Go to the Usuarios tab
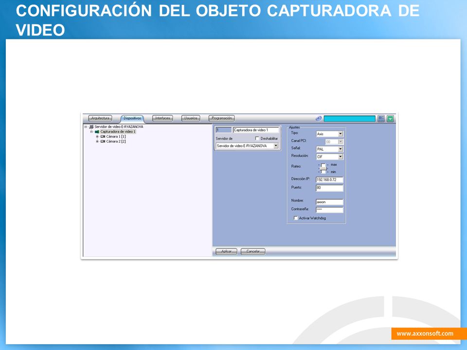This screenshot has width=467, height=350. click(x=191, y=118)
